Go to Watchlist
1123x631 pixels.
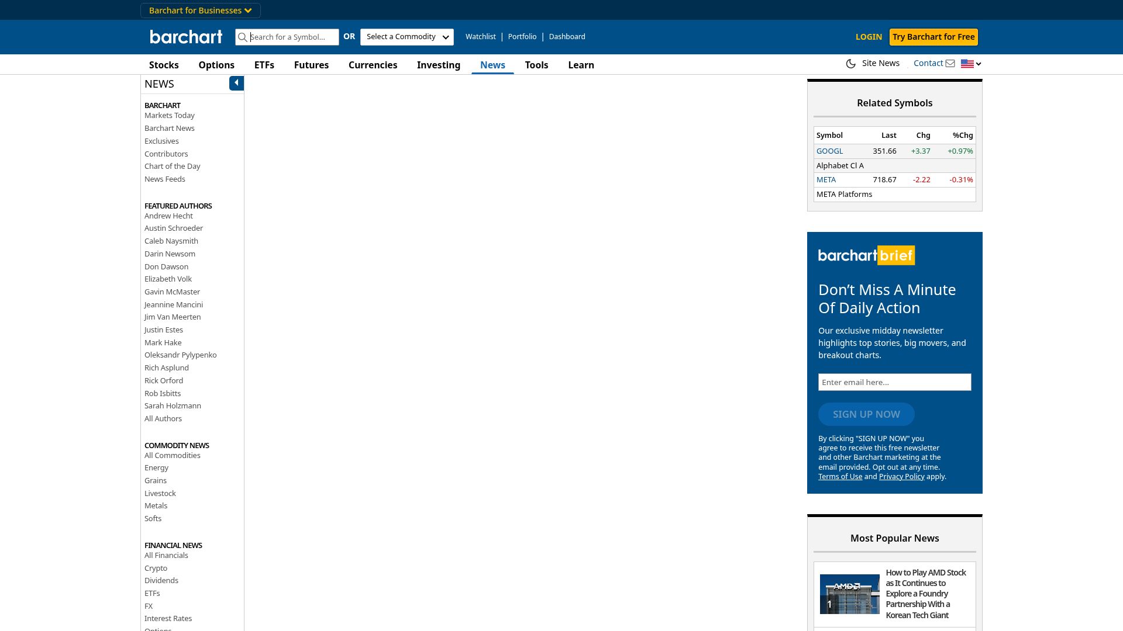click(x=481, y=37)
